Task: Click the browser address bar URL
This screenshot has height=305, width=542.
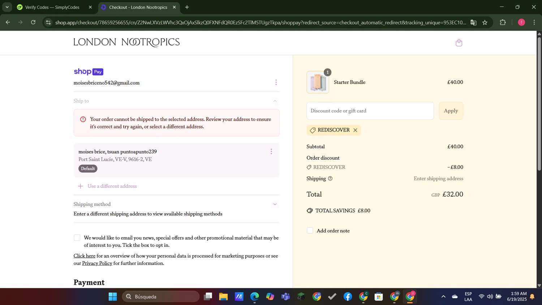Action: coord(260,22)
